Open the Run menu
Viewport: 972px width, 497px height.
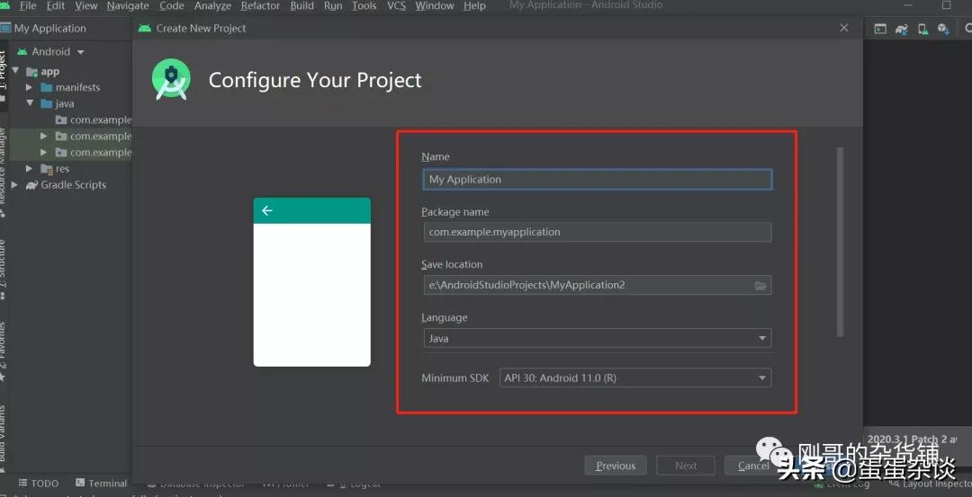333,6
